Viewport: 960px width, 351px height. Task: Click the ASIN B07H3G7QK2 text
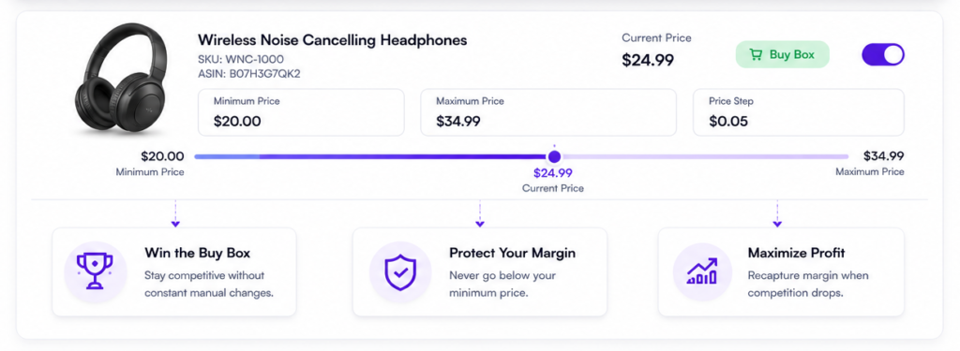pyautogui.click(x=249, y=75)
